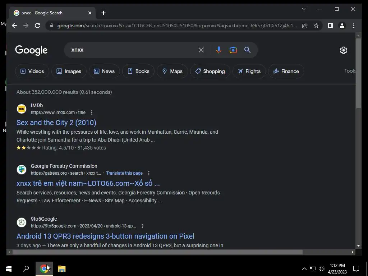Open the Sex and the City 2 link

[x=56, y=123]
